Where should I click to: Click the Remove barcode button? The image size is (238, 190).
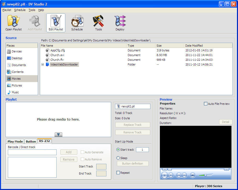tap(69, 159)
